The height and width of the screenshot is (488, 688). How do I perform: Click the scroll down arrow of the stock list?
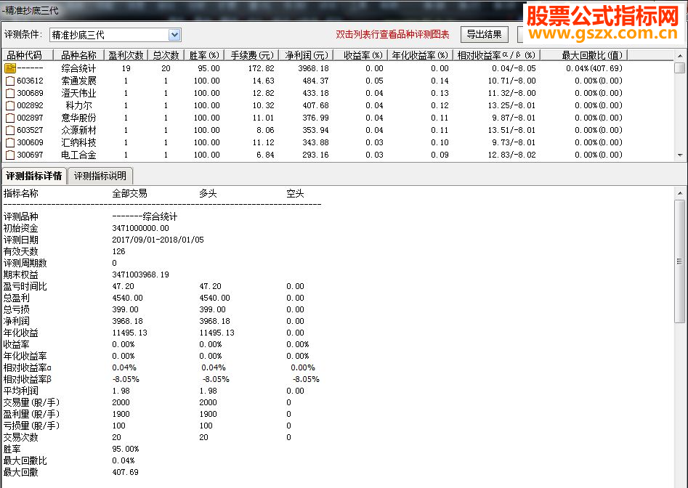tap(680, 155)
